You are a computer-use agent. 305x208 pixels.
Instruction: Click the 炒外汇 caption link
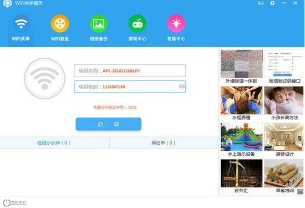(x=241, y=191)
